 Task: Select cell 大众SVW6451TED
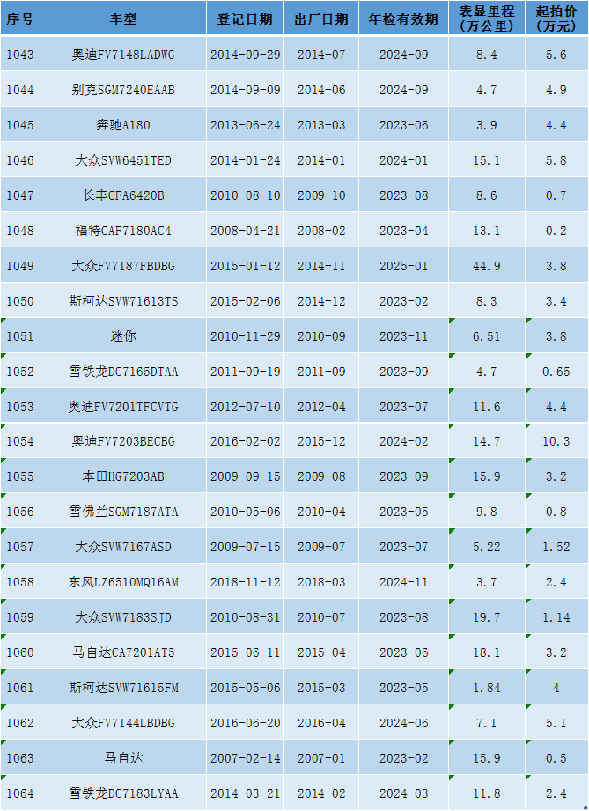(x=123, y=159)
